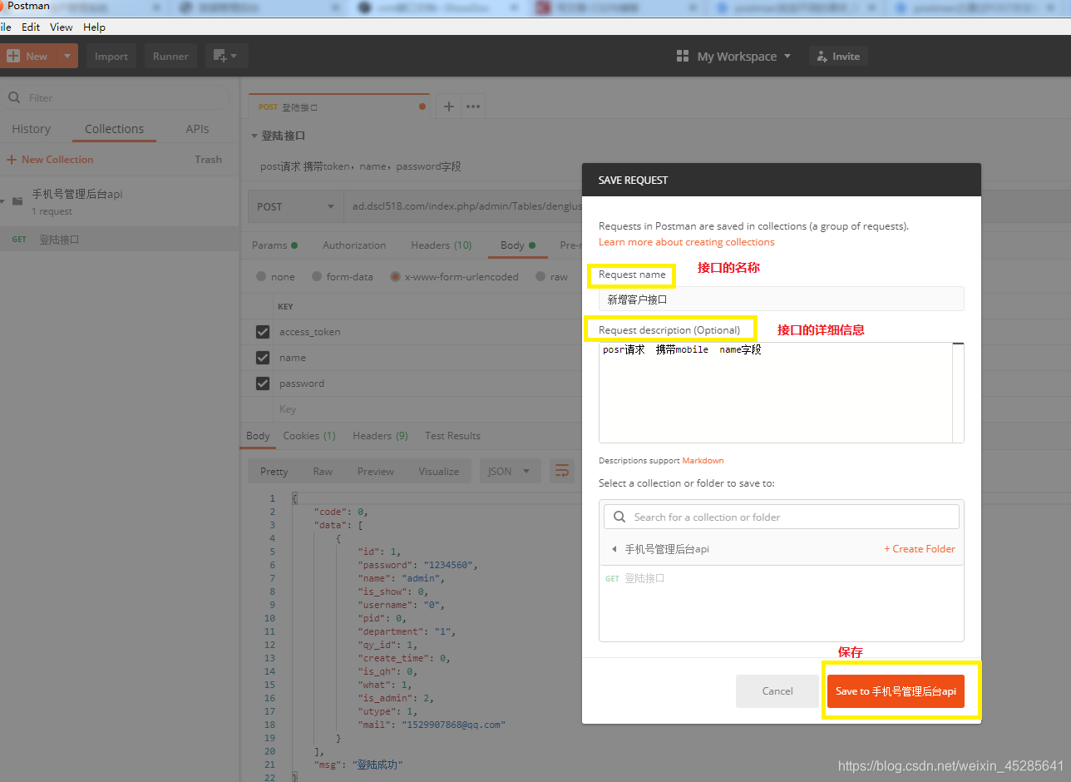The height and width of the screenshot is (782, 1071).
Task: Collapse the 手机号管理后台api collection in sidebar
Action: (x=2, y=200)
